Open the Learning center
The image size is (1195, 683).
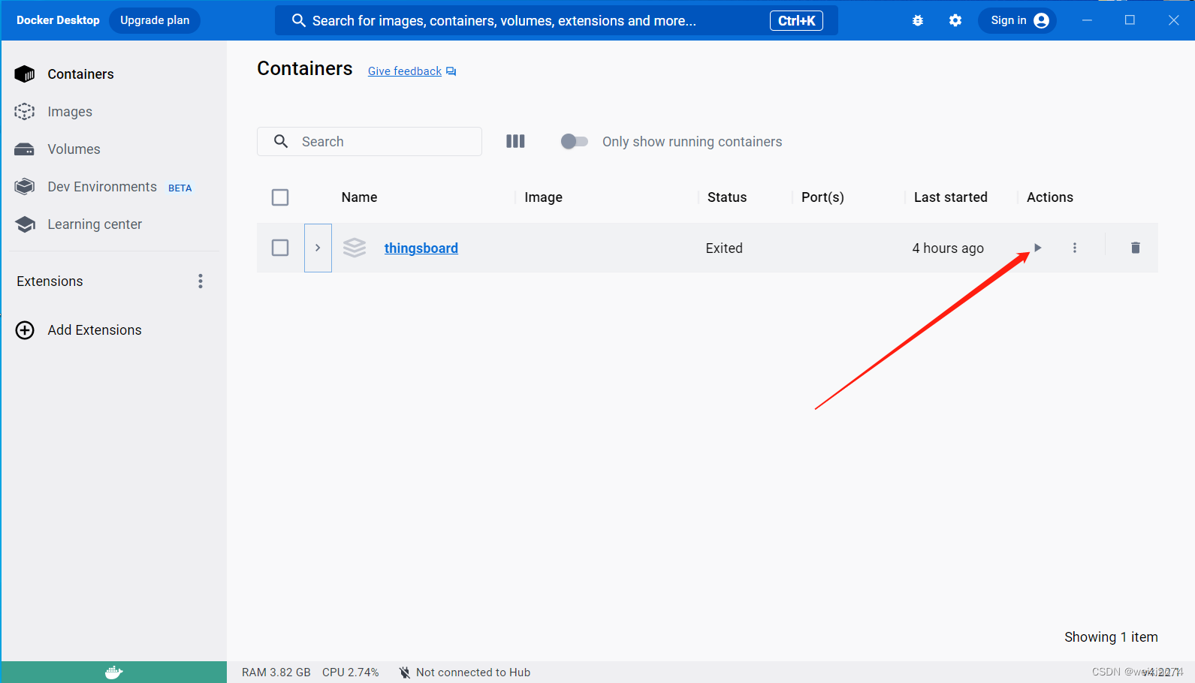[95, 224]
